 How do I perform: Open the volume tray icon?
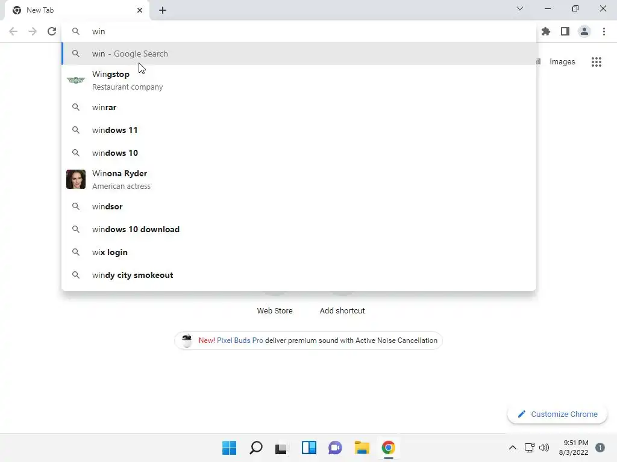point(544,448)
